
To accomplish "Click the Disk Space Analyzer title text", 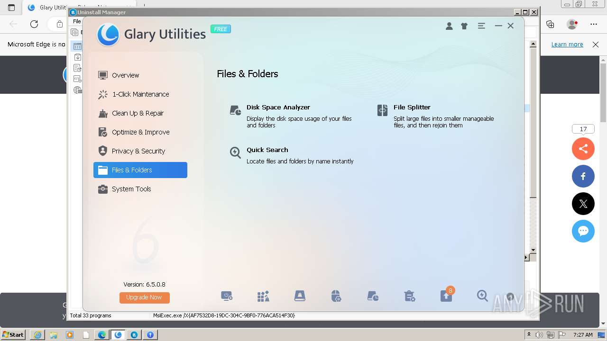I will pos(278,107).
